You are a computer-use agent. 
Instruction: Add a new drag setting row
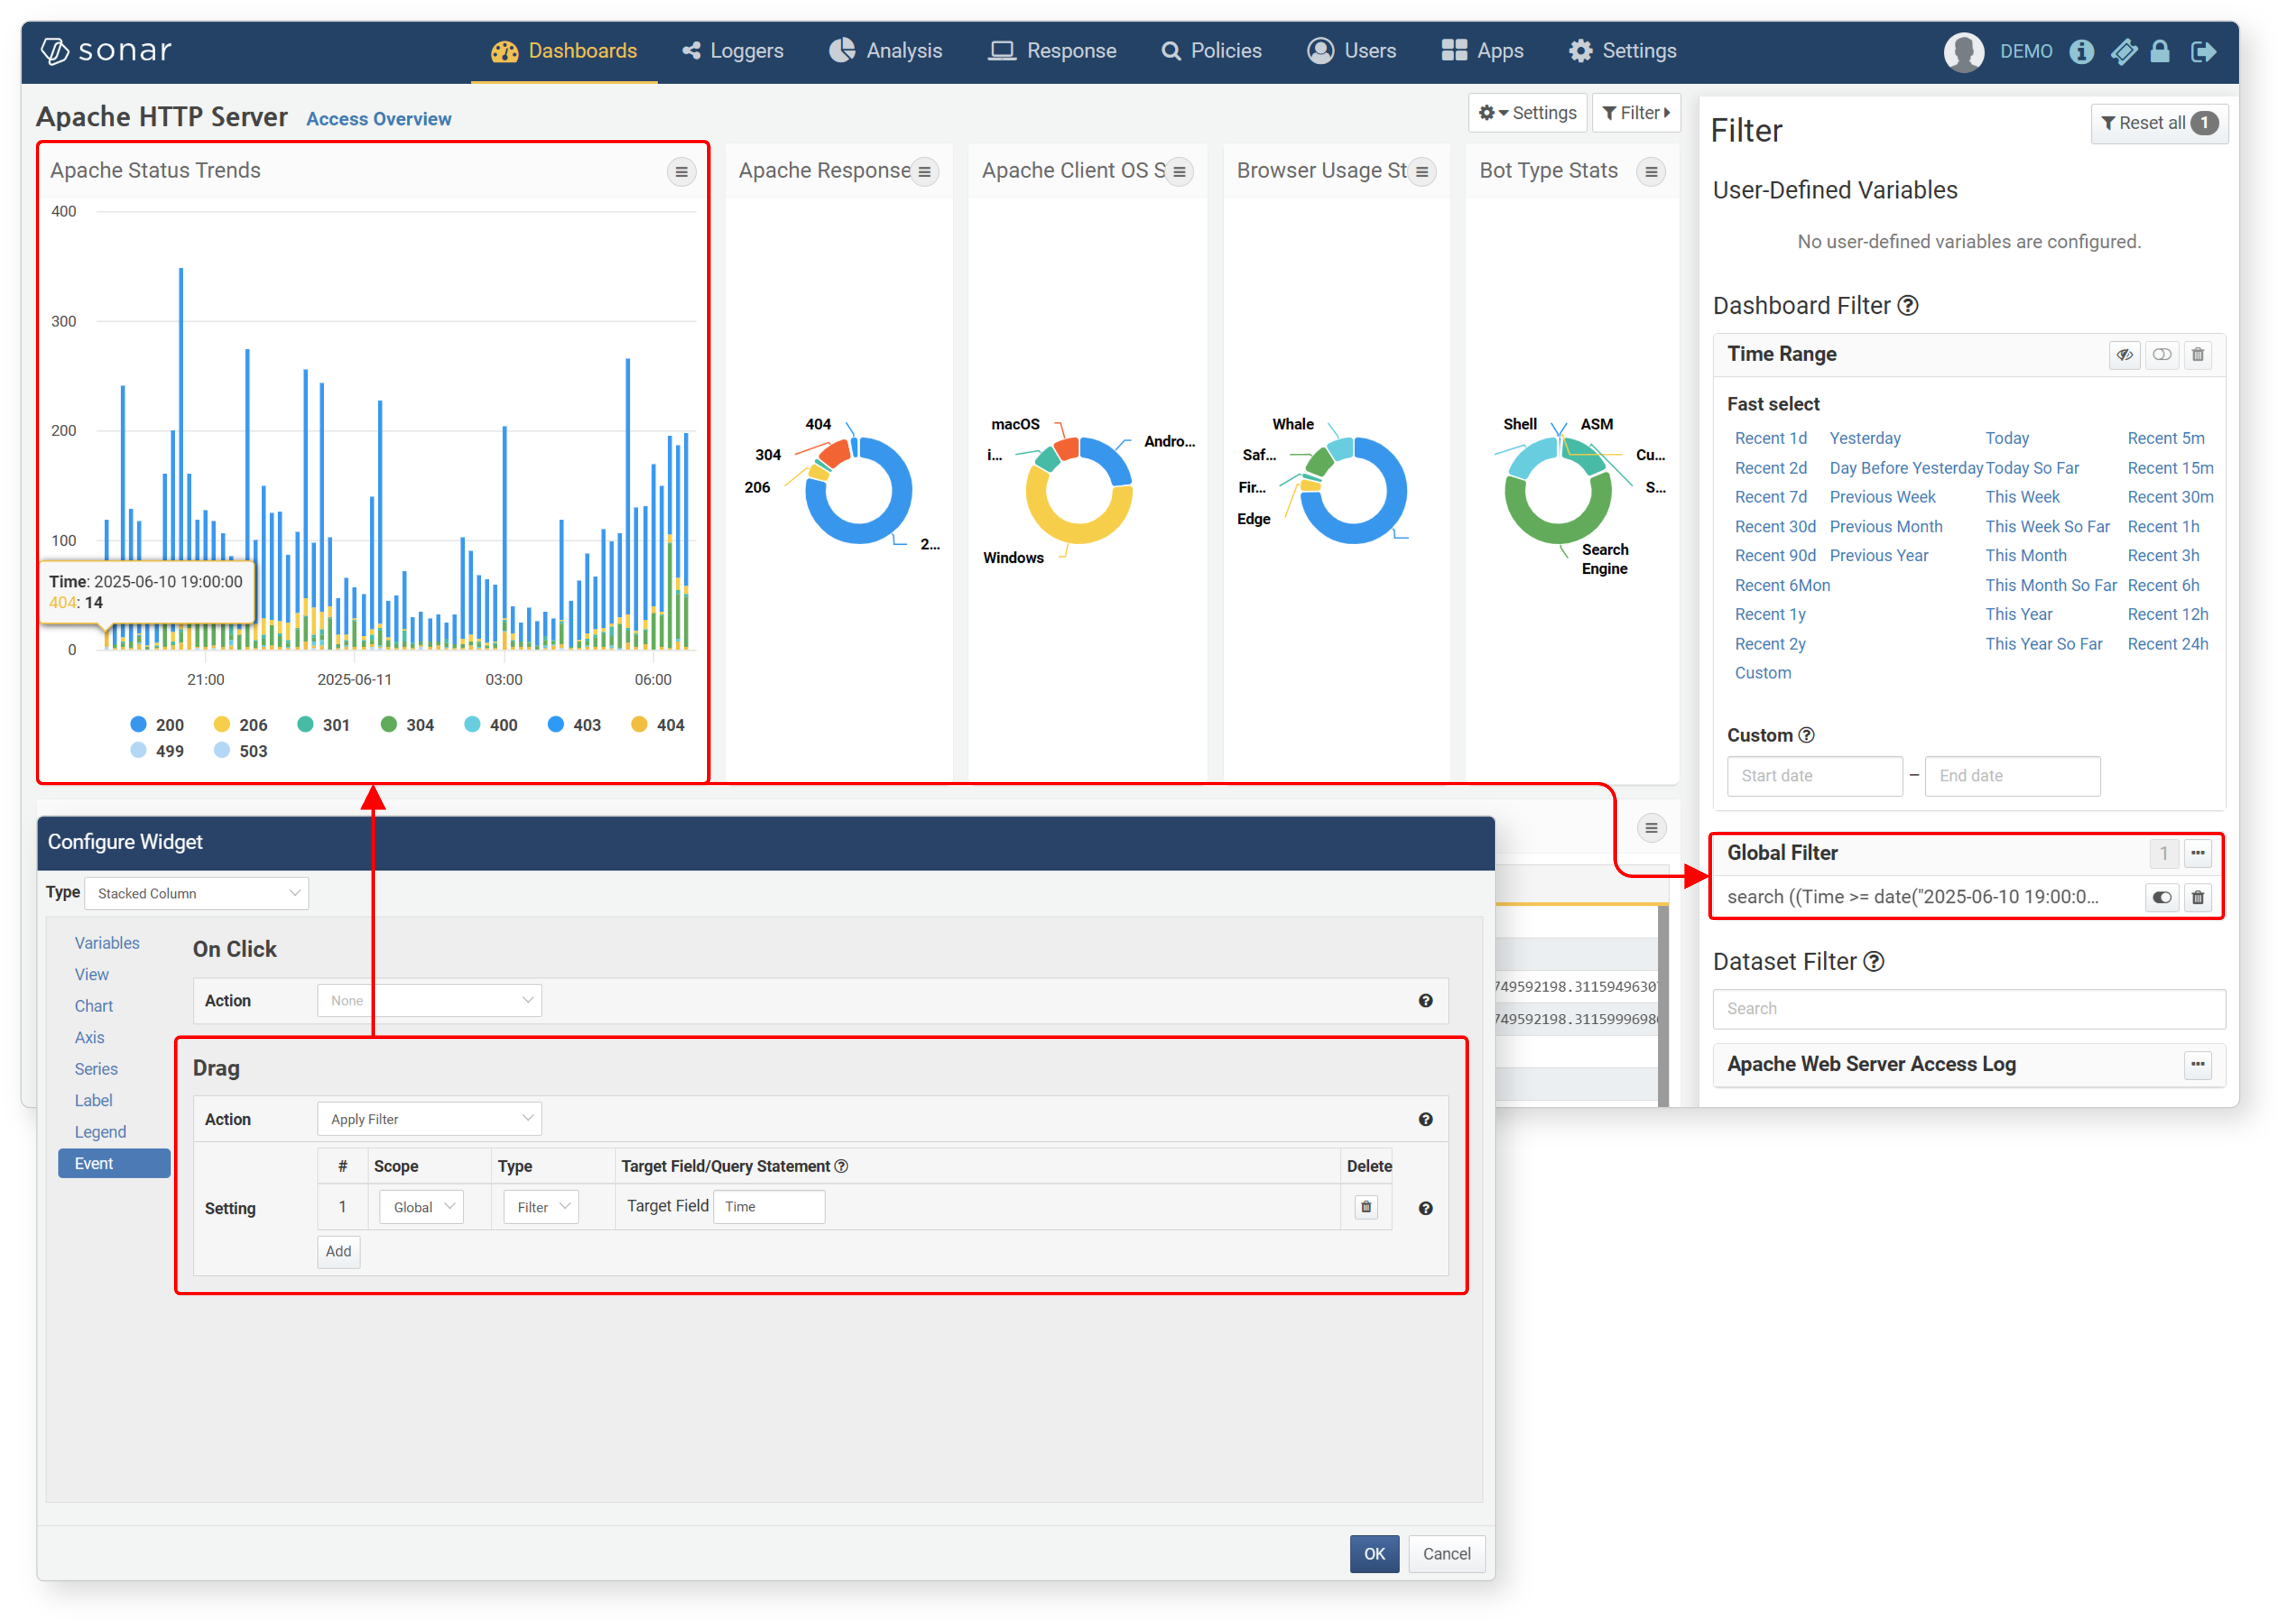point(338,1251)
